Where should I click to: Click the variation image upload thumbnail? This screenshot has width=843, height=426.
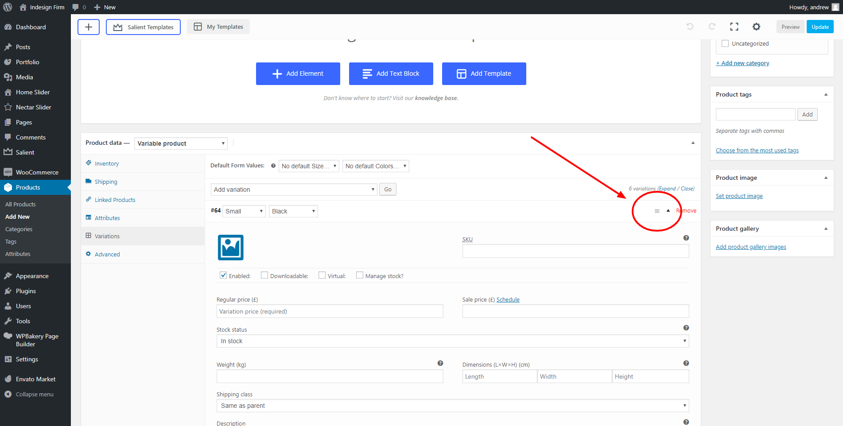230,248
